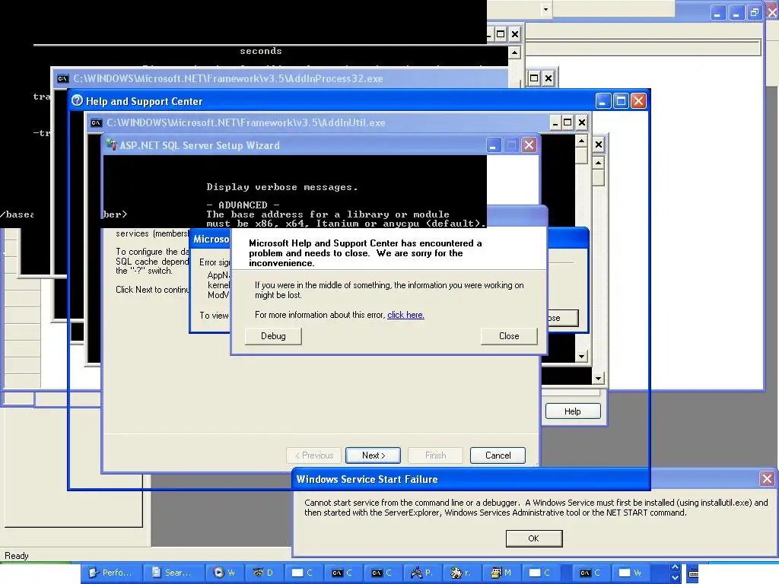Switch to the 'M' taskbar item
The height and width of the screenshot is (584, 779).
(x=501, y=573)
